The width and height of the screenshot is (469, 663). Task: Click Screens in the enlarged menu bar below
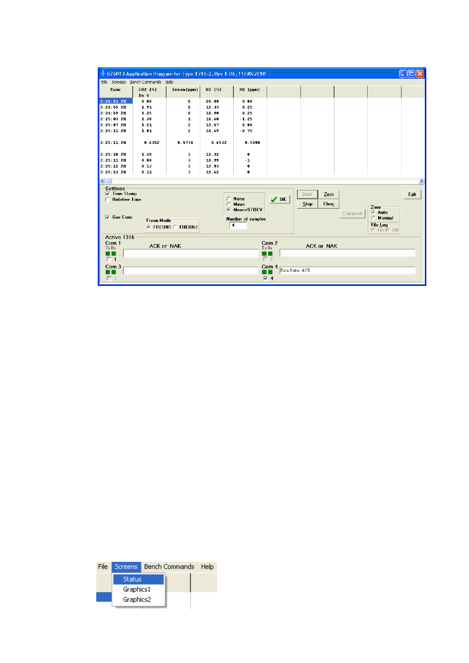pyautogui.click(x=126, y=567)
